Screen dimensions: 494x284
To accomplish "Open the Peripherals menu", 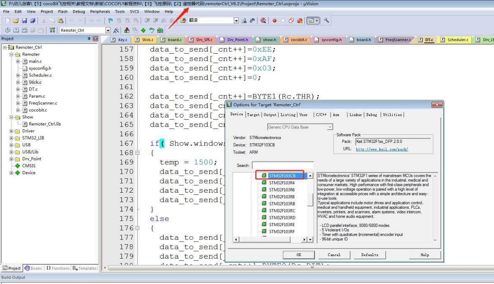I will tap(100, 12).
